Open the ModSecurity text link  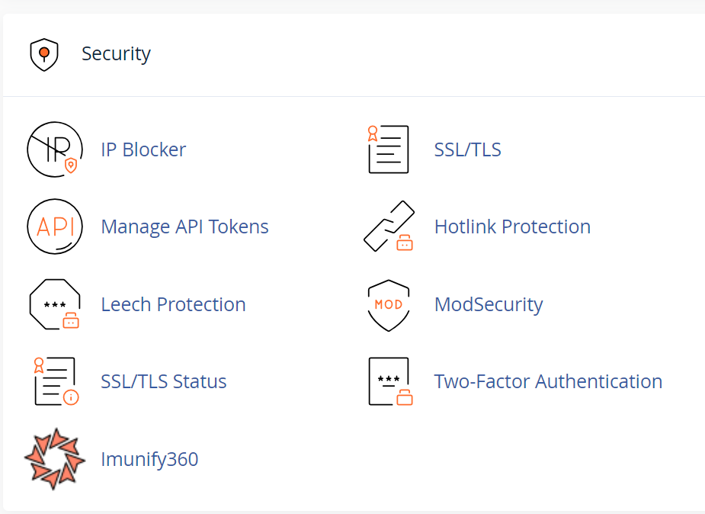coord(489,304)
